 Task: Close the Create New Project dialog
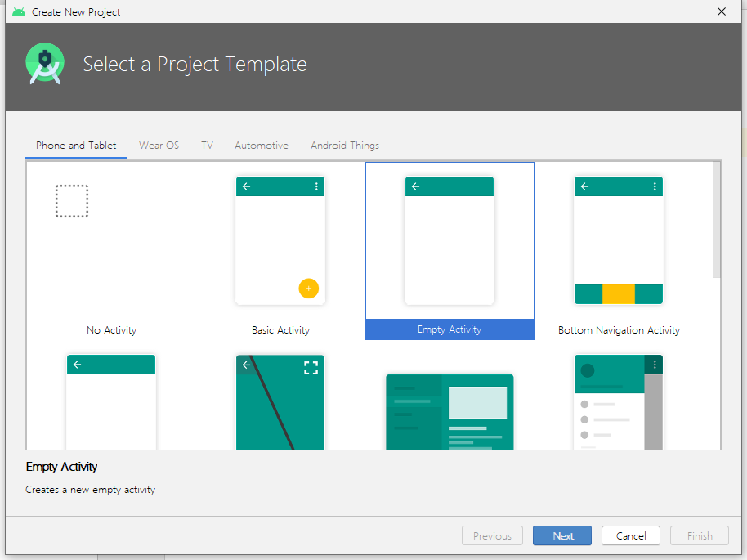722,11
